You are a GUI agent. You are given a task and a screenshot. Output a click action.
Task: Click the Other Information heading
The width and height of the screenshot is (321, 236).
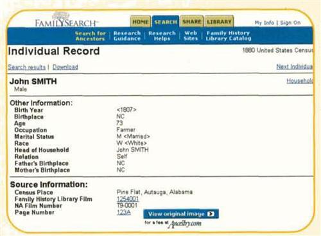(x=41, y=103)
